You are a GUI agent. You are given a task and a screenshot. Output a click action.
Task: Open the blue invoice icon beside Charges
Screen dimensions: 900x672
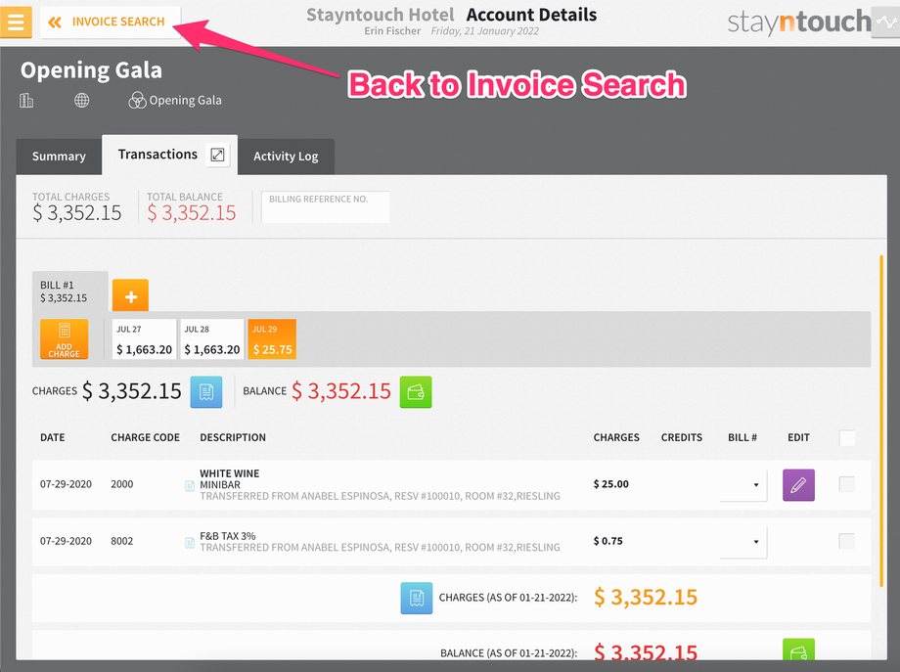click(206, 392)
